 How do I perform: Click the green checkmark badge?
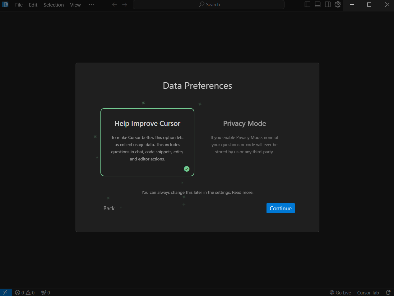point(187,169)
